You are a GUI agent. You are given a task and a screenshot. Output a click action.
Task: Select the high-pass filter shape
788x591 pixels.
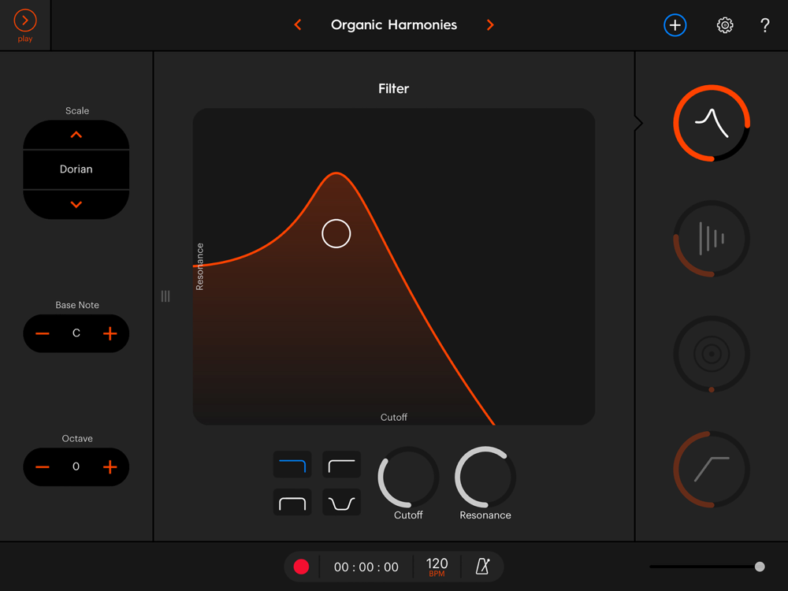342,464
